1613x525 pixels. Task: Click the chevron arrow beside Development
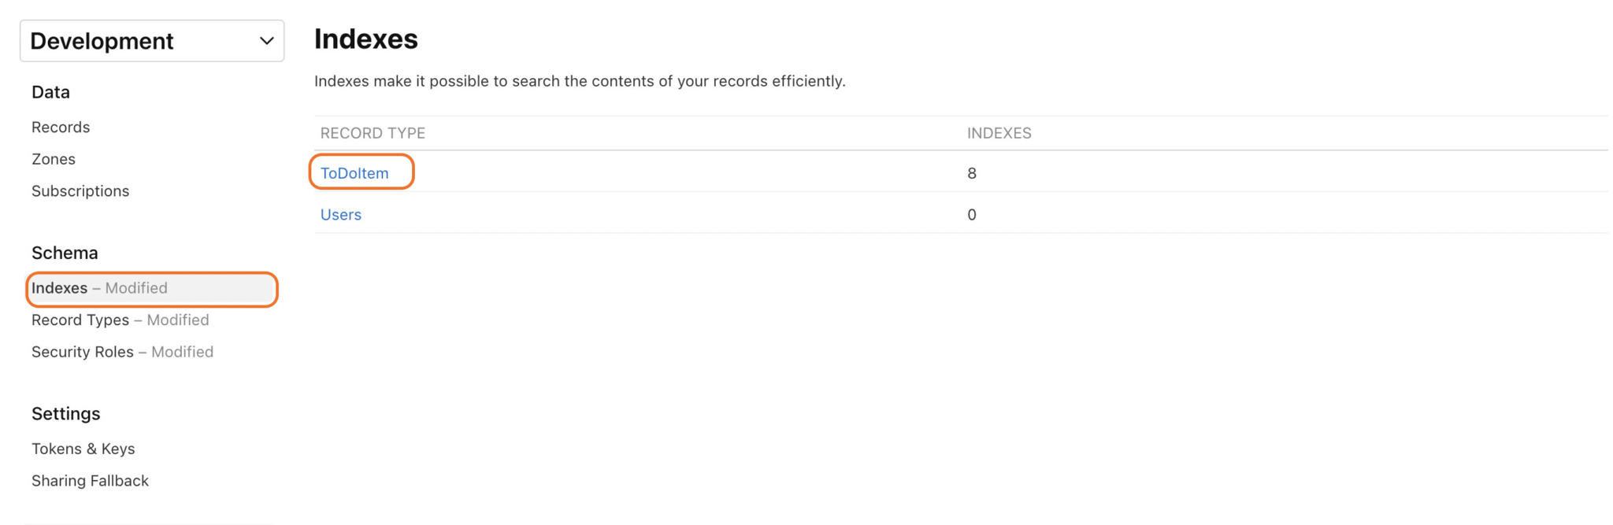click(x=266, y=41)
